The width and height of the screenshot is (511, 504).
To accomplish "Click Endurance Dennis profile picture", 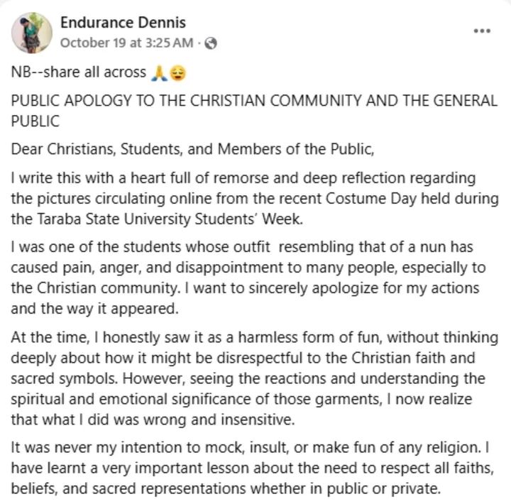I will tap(31, 33).
